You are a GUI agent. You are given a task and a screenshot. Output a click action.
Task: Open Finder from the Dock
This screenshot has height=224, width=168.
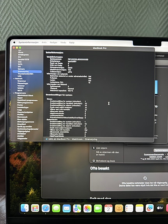coord(25,208)
